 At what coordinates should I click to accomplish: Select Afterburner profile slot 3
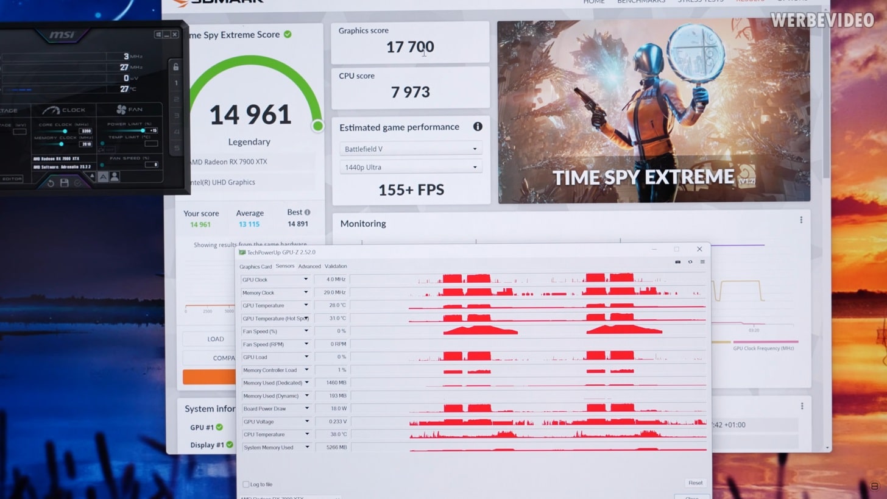click(x=177, y=116)
